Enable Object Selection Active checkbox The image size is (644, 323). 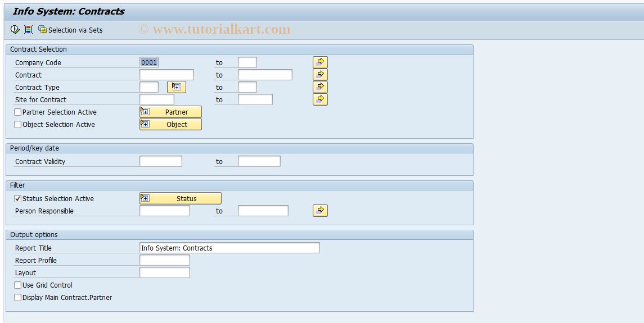[17, 124]
